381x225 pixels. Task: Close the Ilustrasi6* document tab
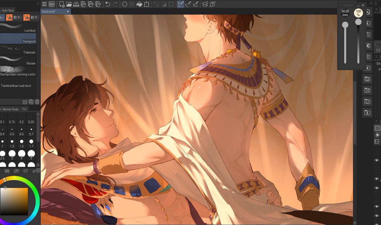[68, 11]
